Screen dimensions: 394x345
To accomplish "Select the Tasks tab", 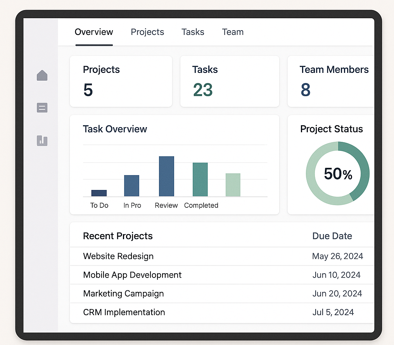I will coord(193,32).
